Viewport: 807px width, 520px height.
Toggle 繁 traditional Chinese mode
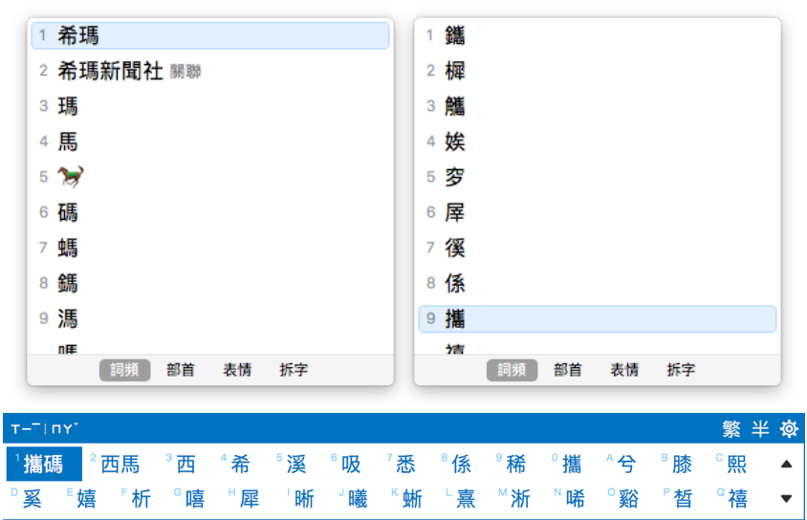point(731,428)
